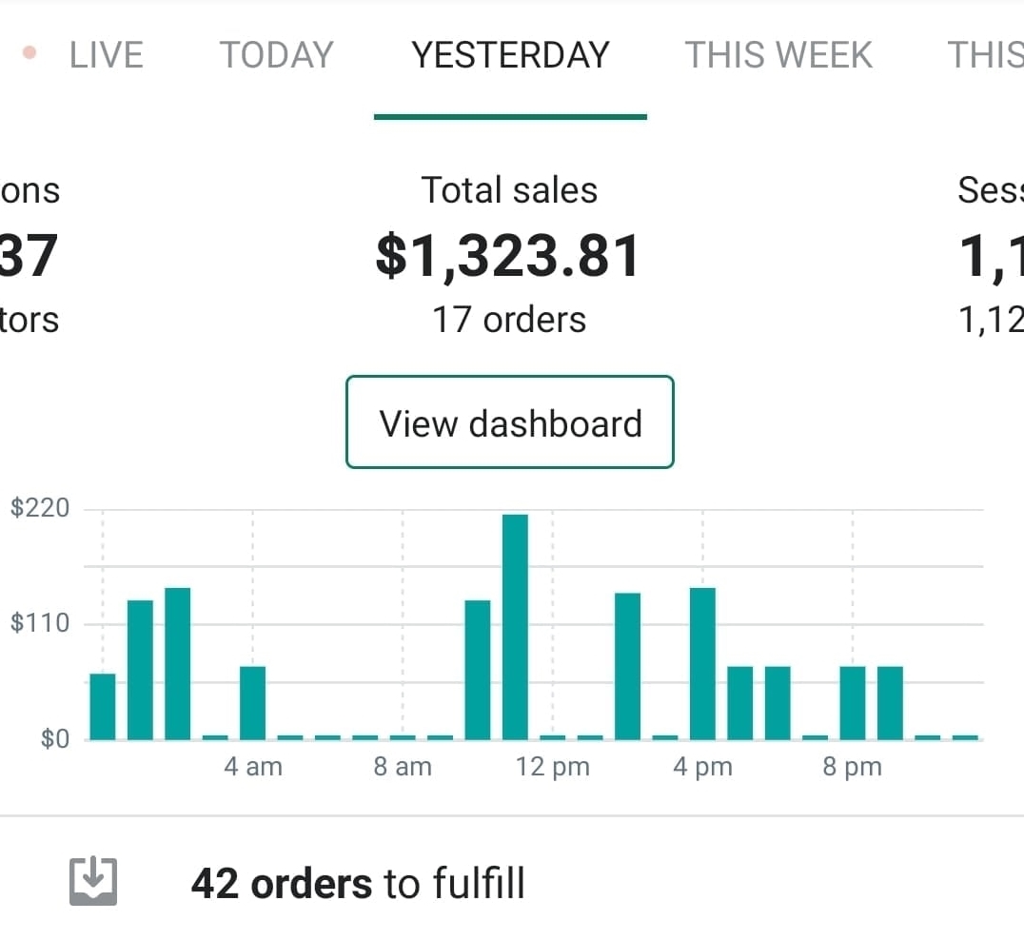
Task: Tap the Total sales $1,323.81 figure
Action: tap(509, 257)
